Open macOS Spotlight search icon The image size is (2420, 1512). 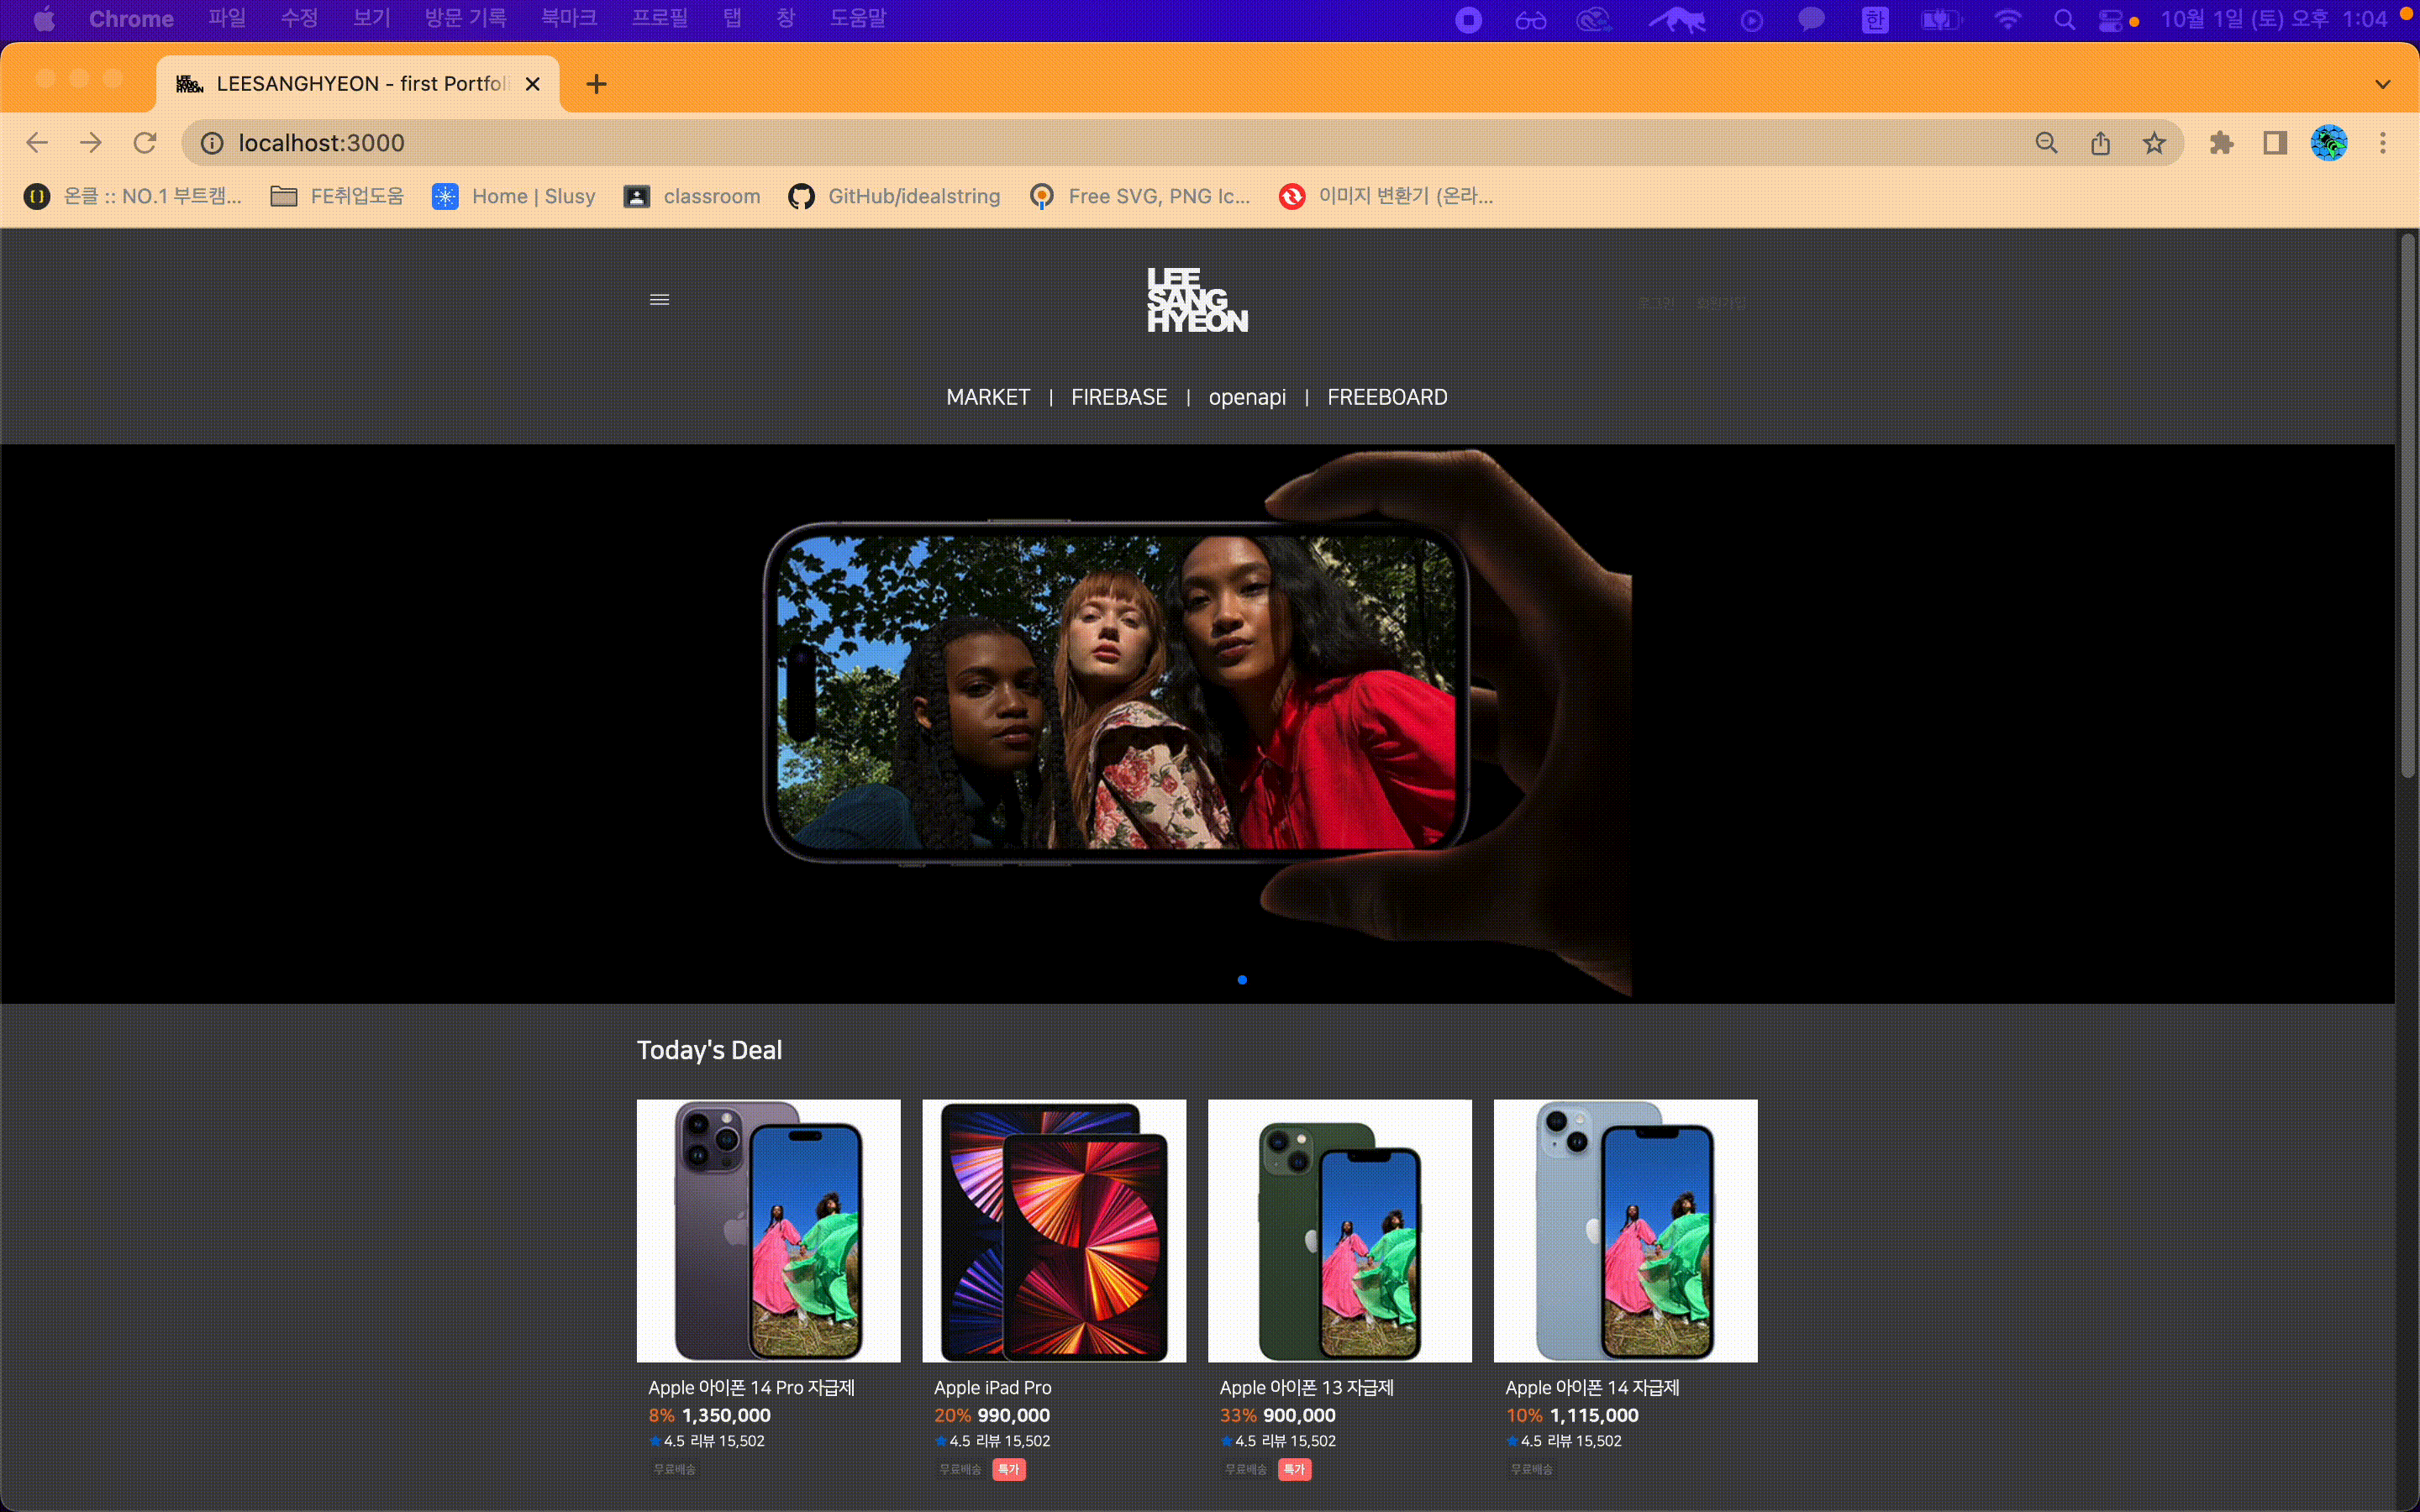click(x=2064, y=19)
